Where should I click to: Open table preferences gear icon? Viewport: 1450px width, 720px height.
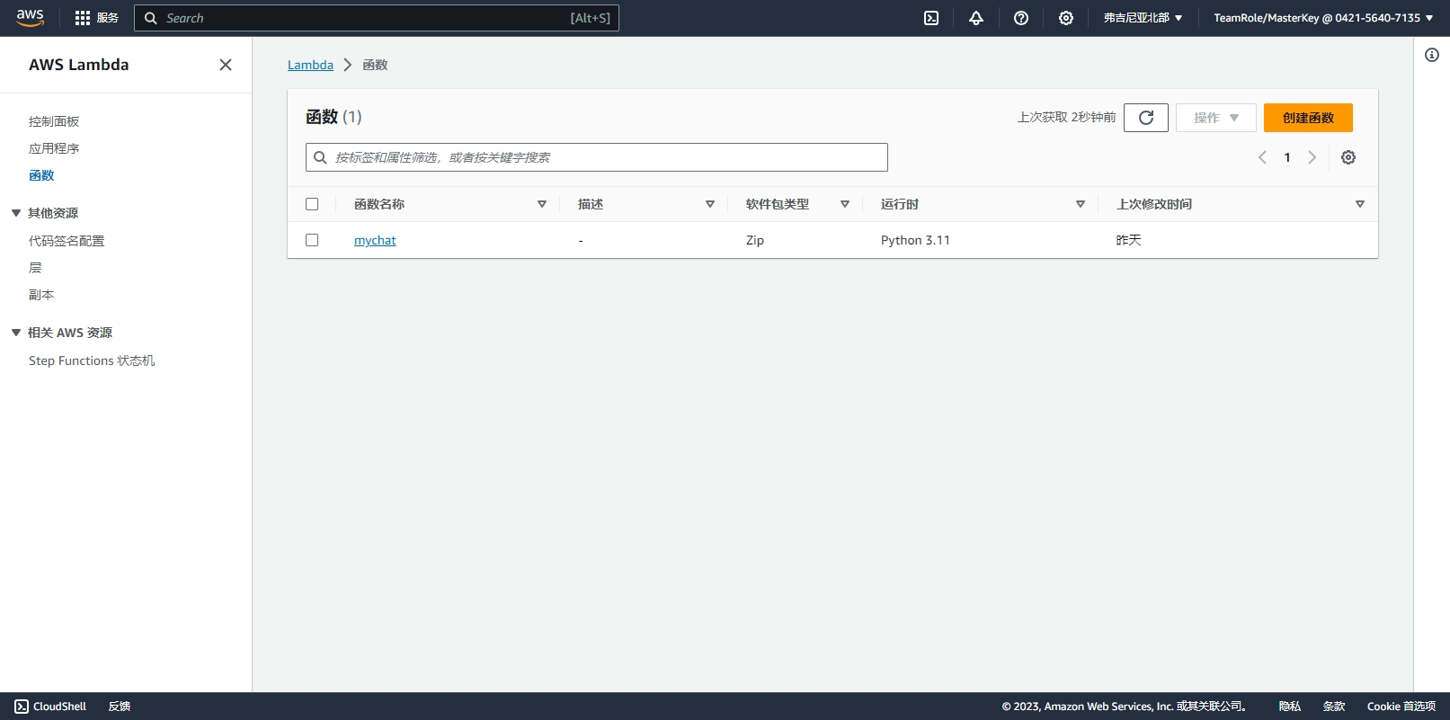pos(1348,157)
